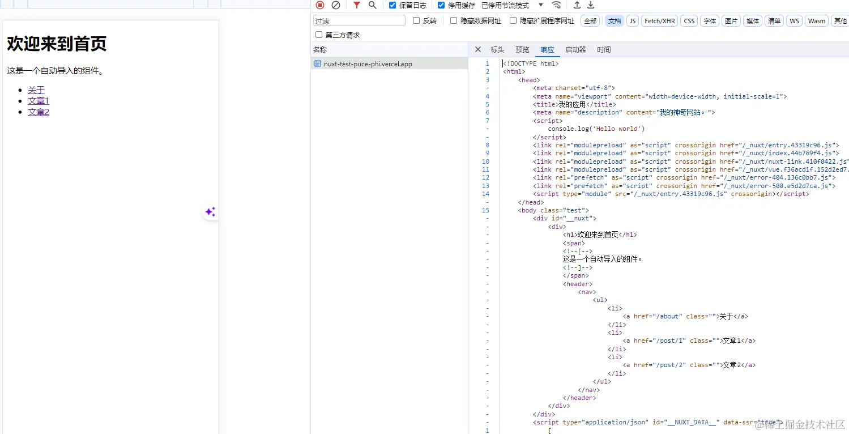The width and height of the screenshot is (849, 434).
Task: Open the 文章1 link on page
Action: (39, 101)
